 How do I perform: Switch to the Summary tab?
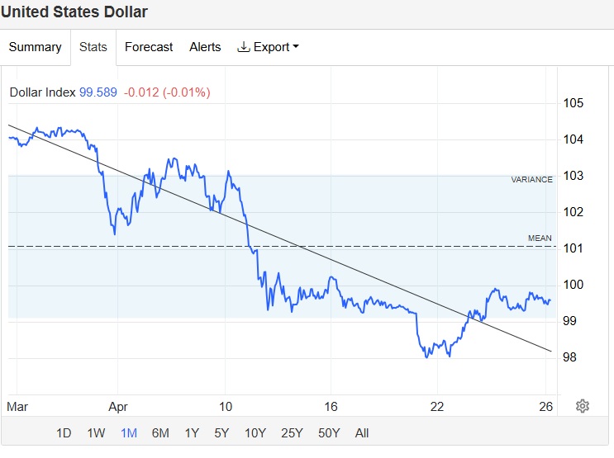35,47
